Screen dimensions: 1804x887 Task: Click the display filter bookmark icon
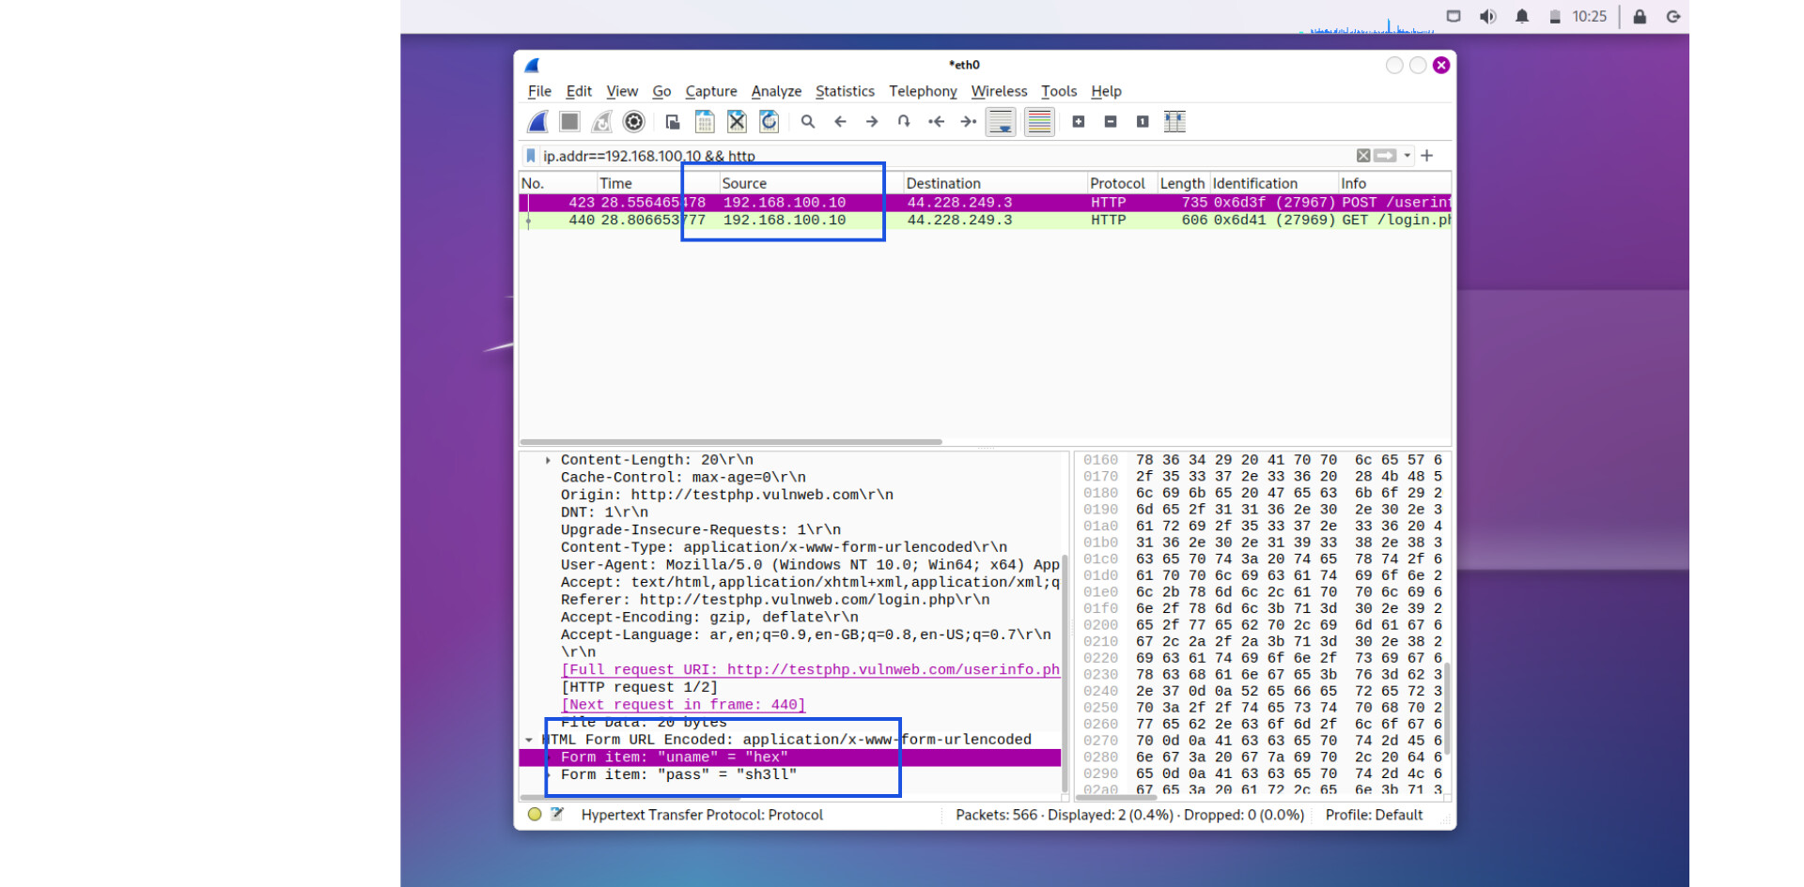pyautogui.click(x=531, y=156)
